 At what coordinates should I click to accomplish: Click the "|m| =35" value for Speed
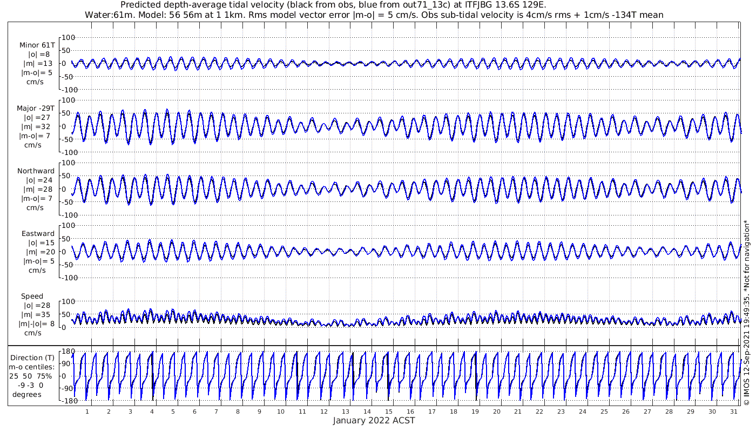(38, 315)
